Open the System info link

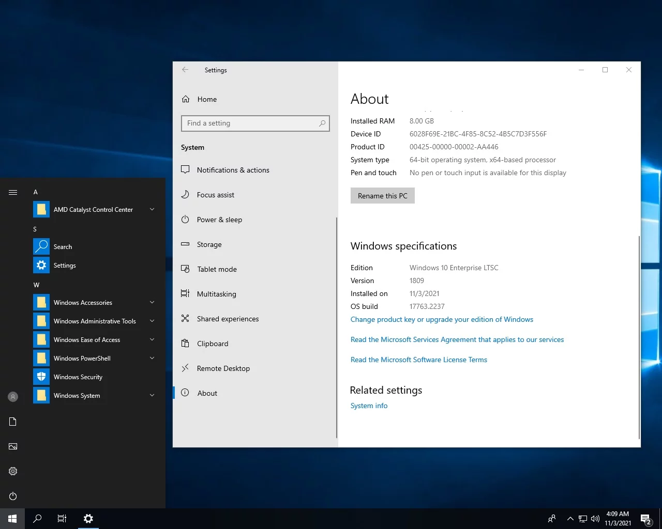point(369,406)
